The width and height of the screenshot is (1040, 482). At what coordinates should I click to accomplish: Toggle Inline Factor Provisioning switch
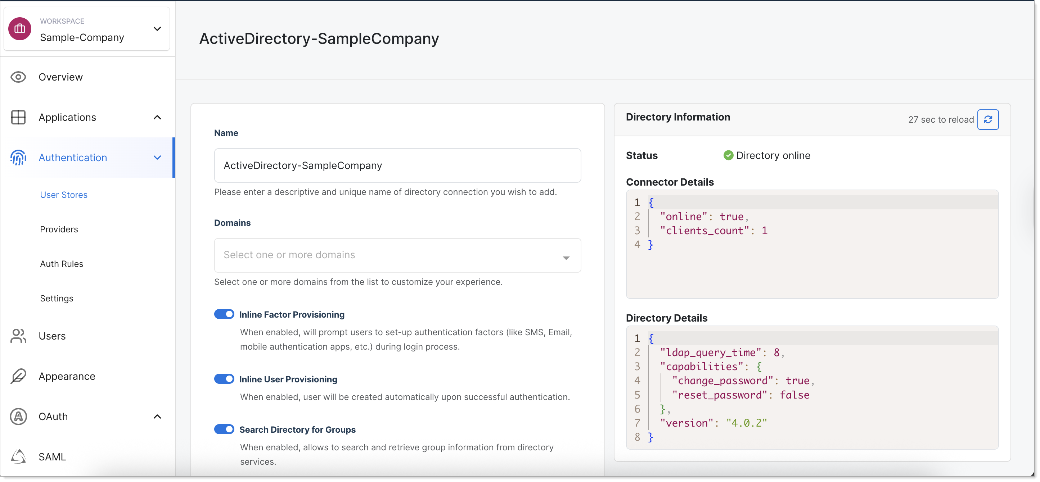click(224, 314)
